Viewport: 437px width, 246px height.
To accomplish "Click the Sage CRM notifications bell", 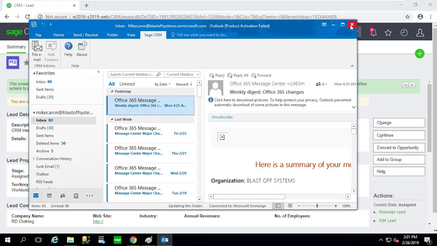I will (x=373, y=32).
